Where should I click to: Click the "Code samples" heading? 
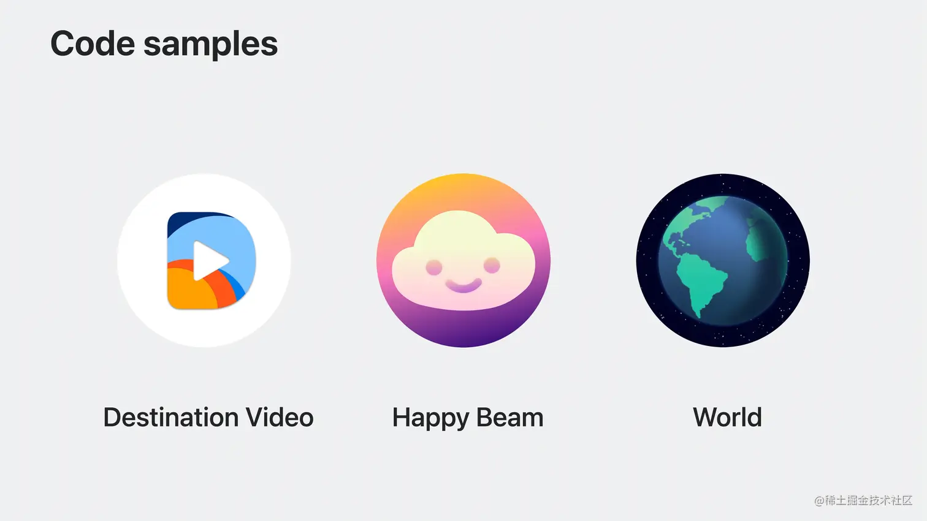tap(164, 44)
